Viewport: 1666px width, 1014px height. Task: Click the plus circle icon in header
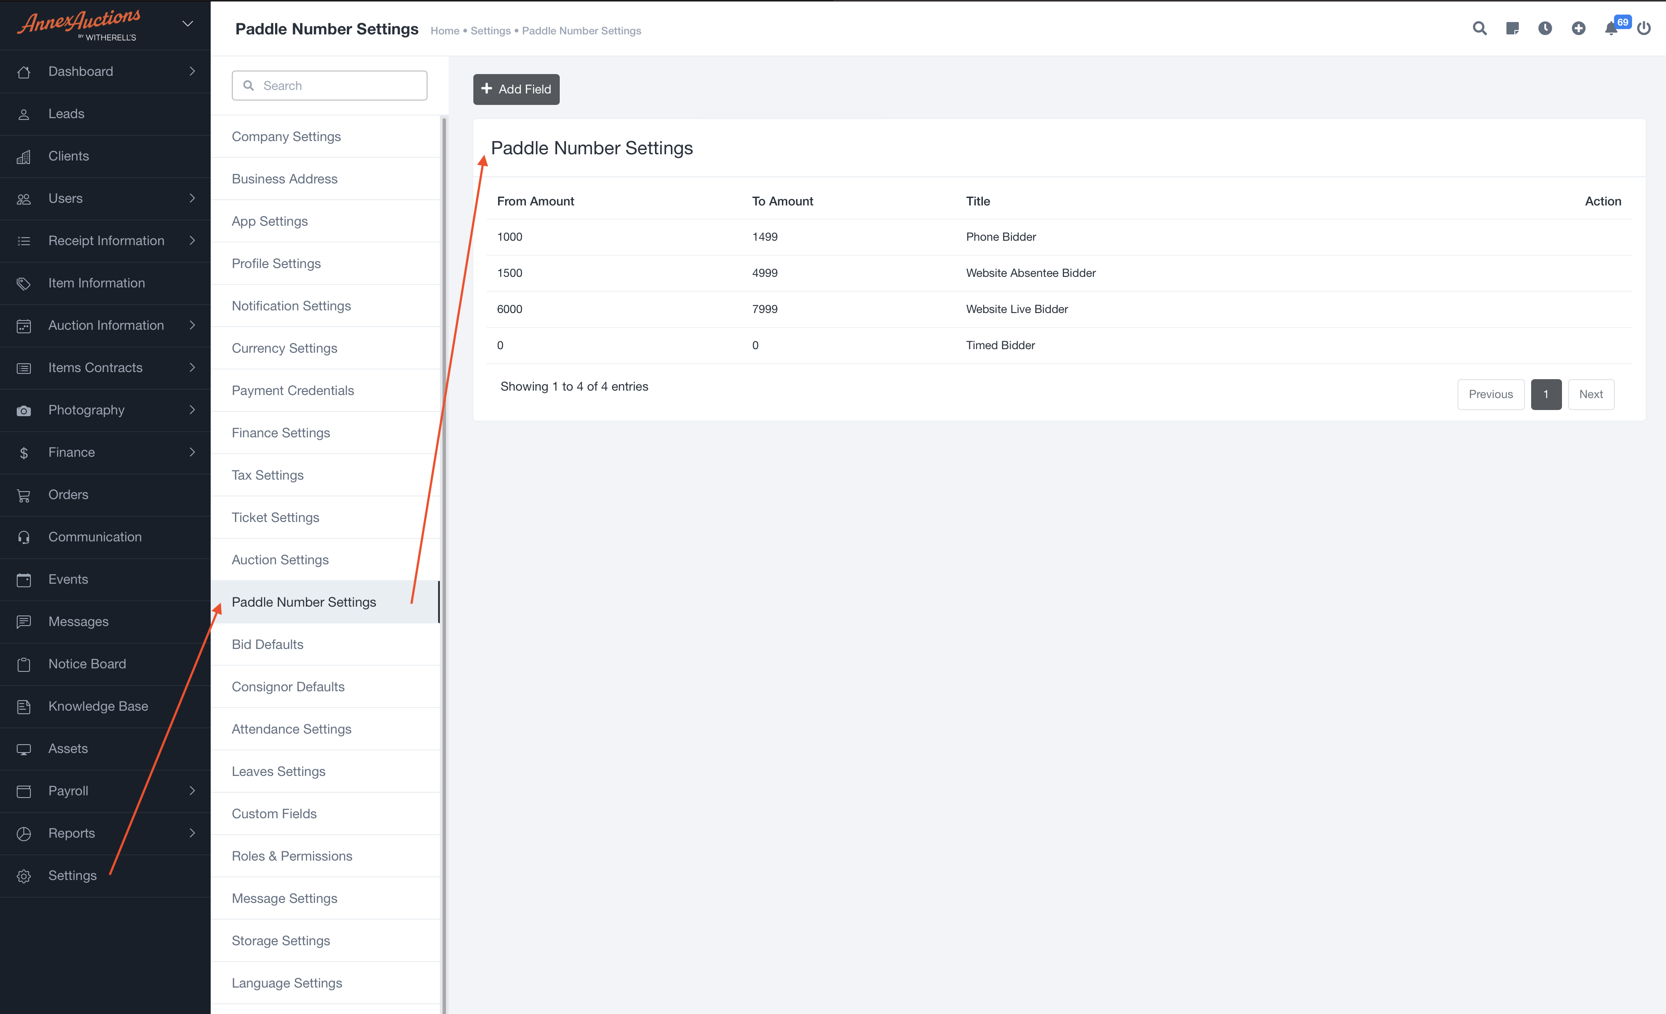[1578, 28]
